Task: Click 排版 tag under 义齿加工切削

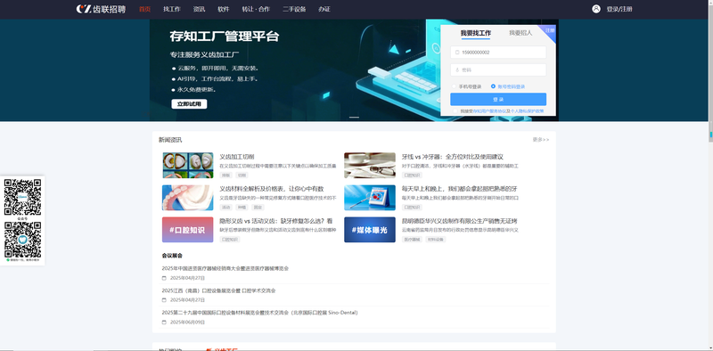Action: [x=225, y=175]
